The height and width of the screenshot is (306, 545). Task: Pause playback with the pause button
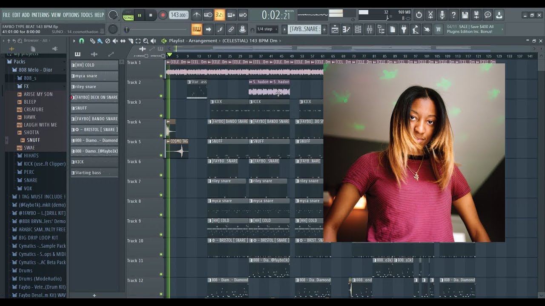point(139,15)
